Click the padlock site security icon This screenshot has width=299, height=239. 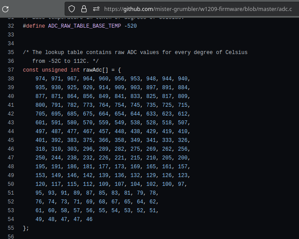click(84, 9)
